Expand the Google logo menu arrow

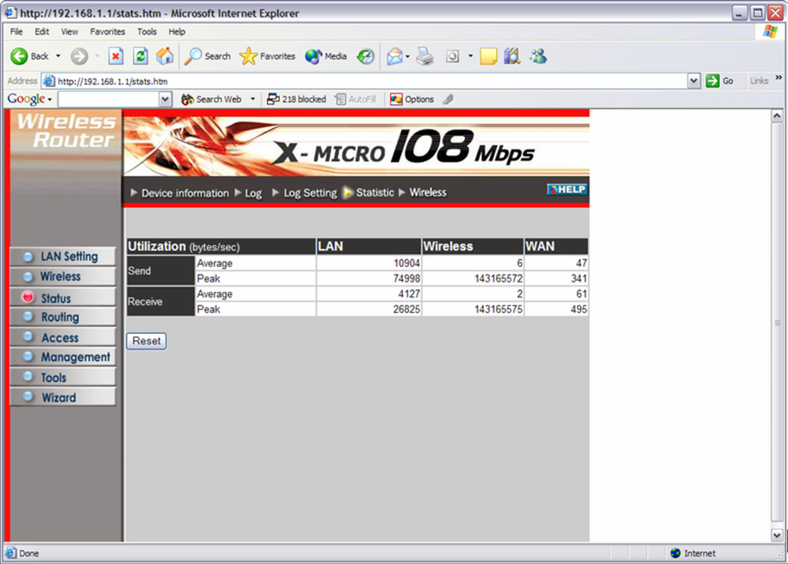point(50,100)
